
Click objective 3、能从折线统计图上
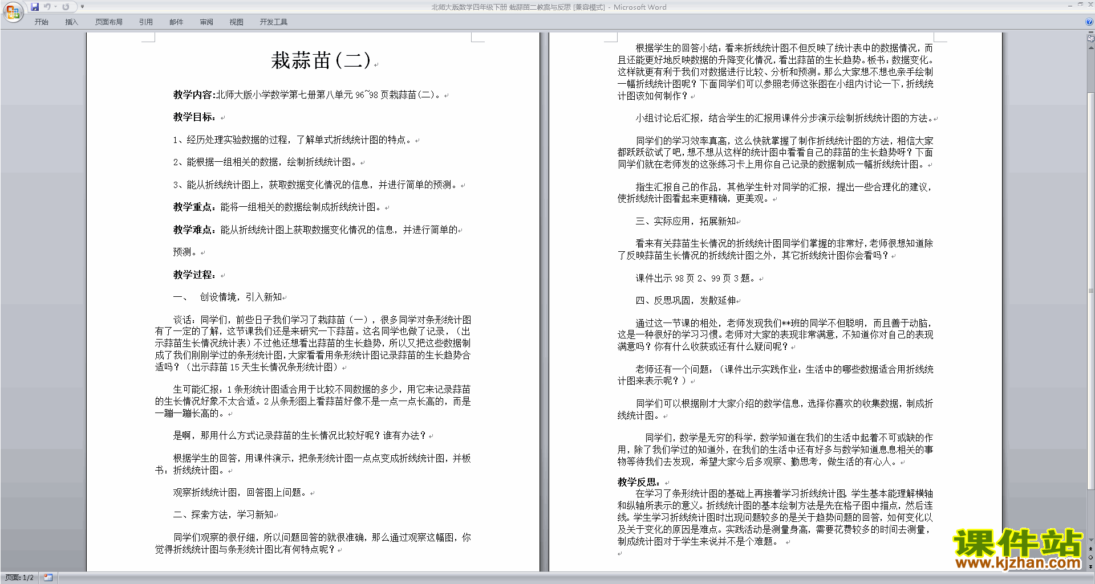pyautogui.click(x=315, y=185)
